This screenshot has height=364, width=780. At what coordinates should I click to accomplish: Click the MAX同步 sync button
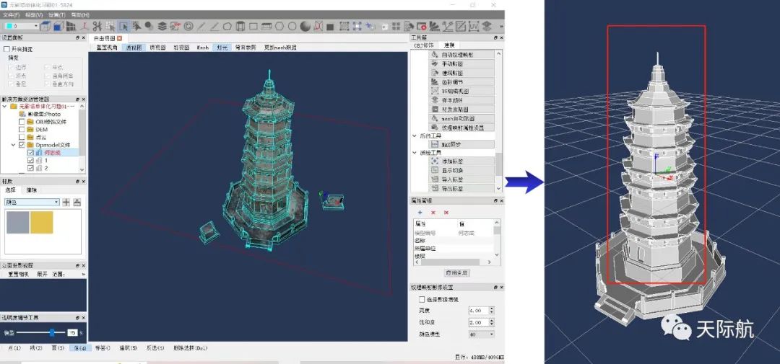(x=462, y=144)
